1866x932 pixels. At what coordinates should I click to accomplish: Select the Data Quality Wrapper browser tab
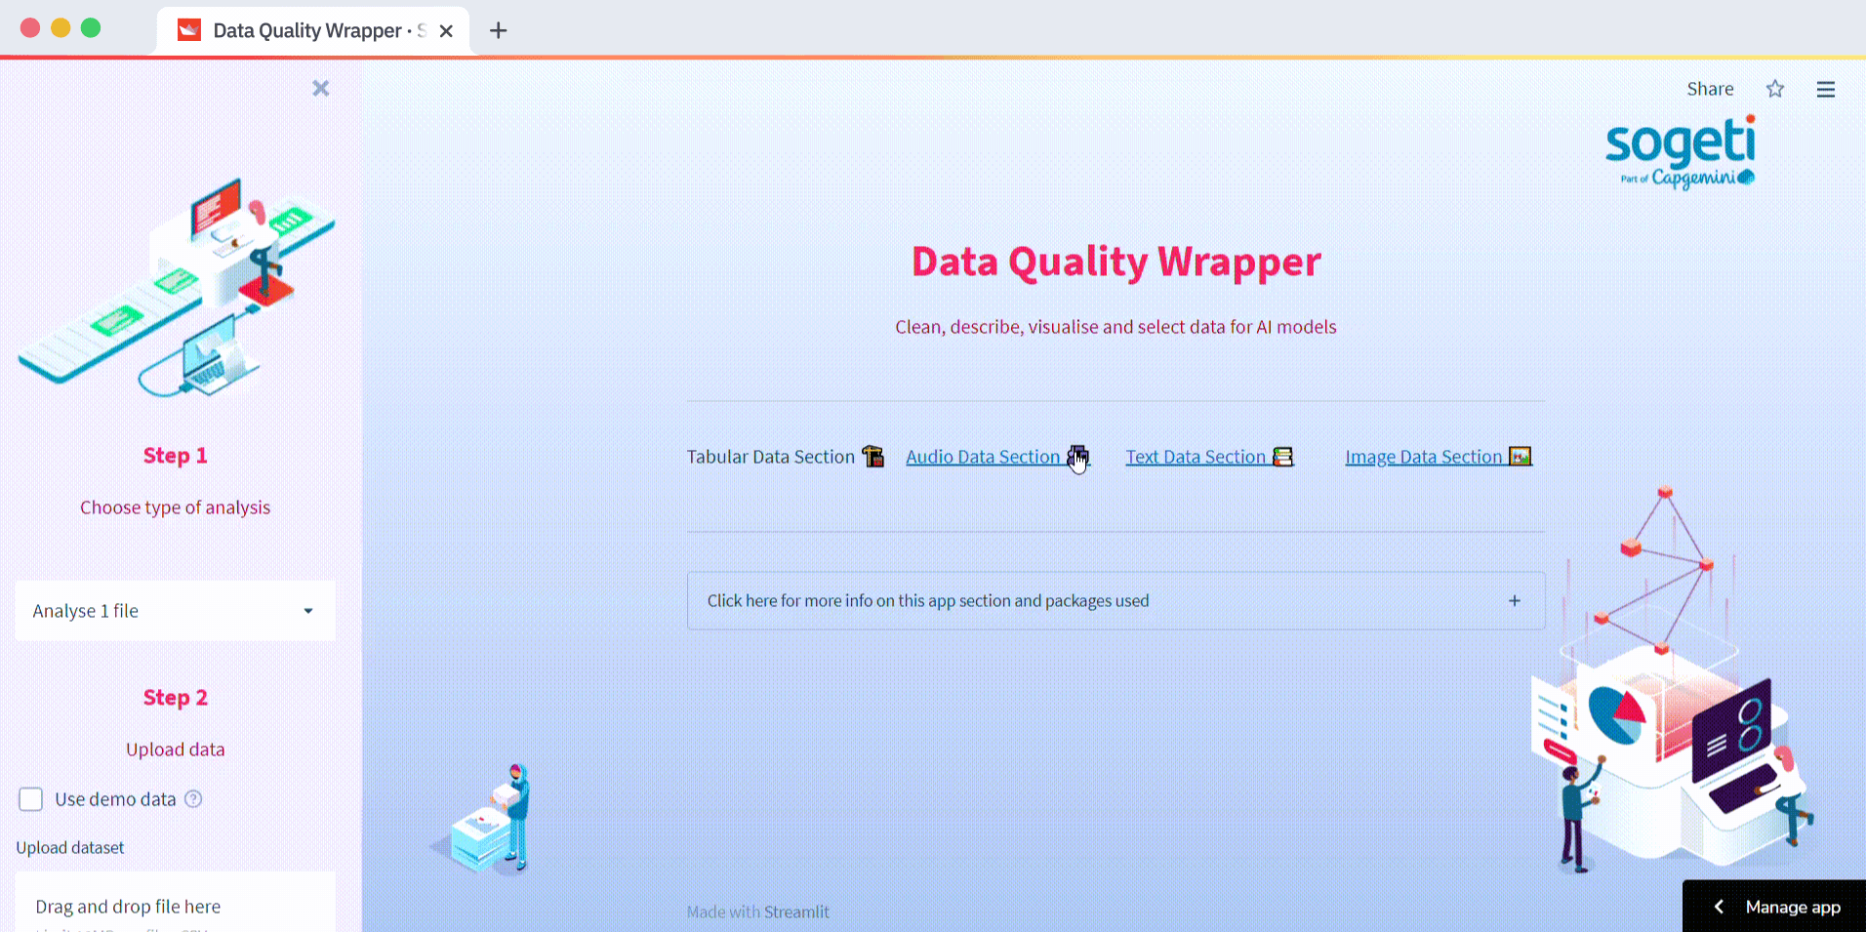[x=303, y=30]
